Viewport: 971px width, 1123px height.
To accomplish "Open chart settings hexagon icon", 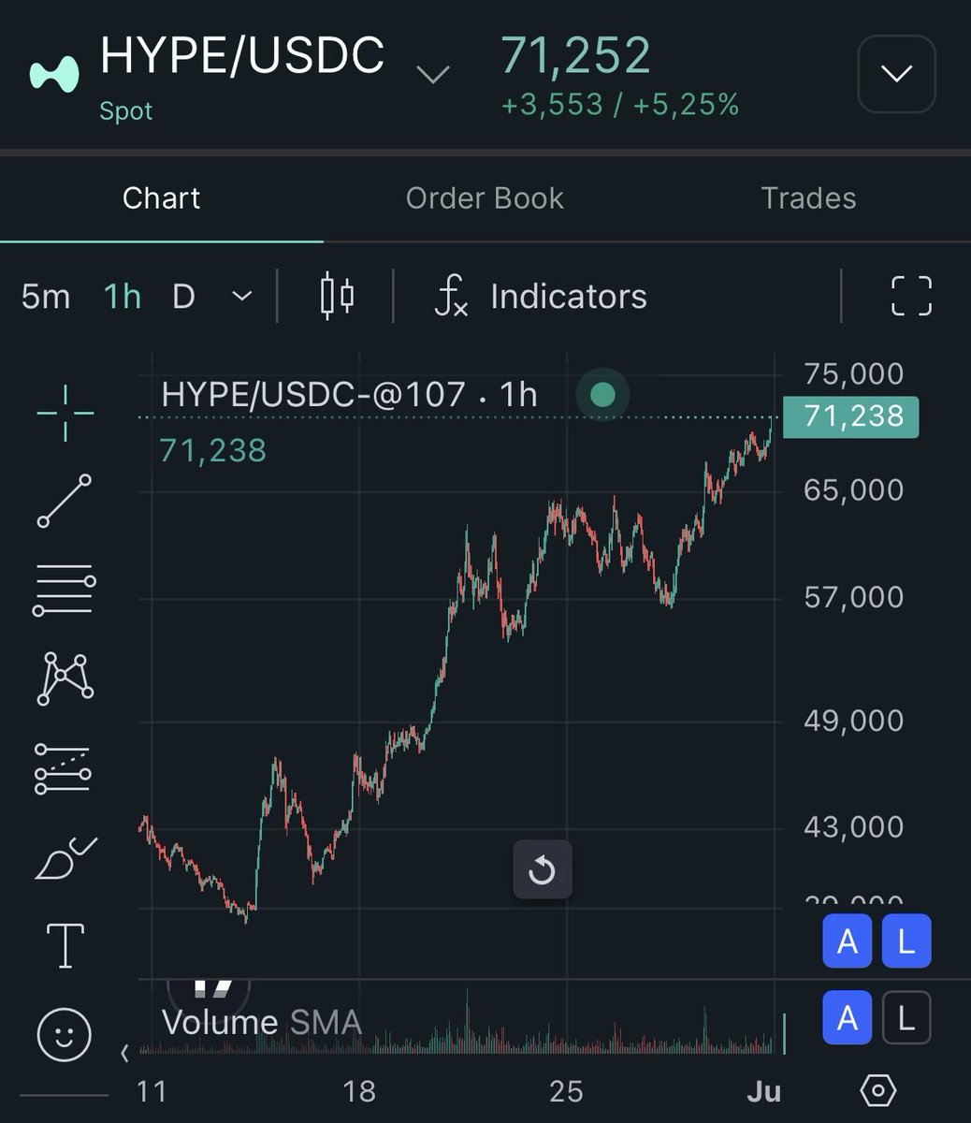I will [x=877, y=1090].
